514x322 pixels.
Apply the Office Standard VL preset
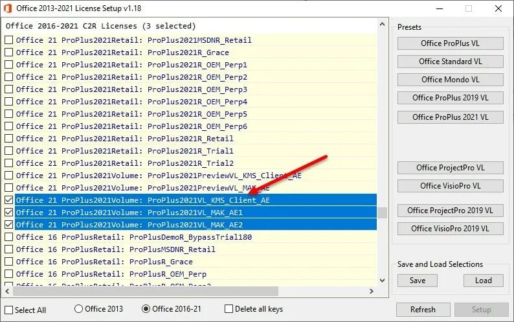451,62
